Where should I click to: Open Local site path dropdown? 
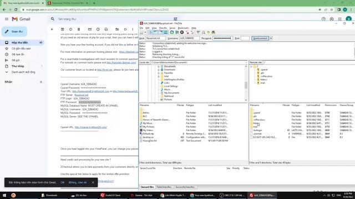[x=246, y=62]
